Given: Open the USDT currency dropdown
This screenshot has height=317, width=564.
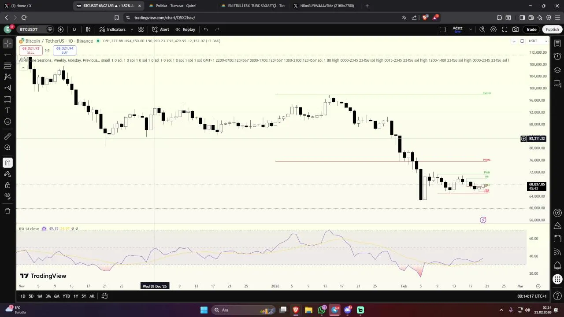Looking at the screenshot, I should [538, 41].
